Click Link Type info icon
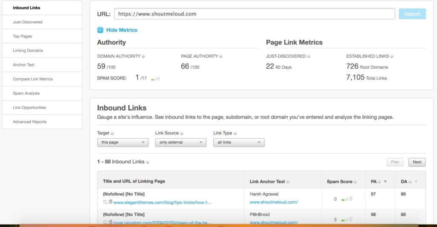This screenshot has height=227, width=437. [x=235, y=134]
